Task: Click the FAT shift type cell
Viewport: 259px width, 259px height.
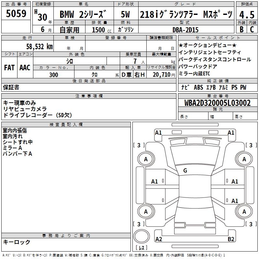Action: point(9,68)
